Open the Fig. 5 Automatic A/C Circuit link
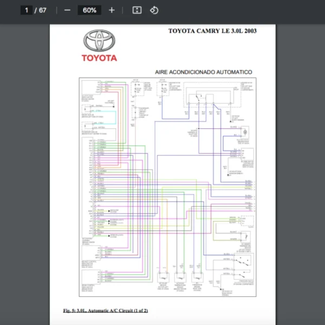This screenshot has width=325, height=325. click(x=105, y=310)
